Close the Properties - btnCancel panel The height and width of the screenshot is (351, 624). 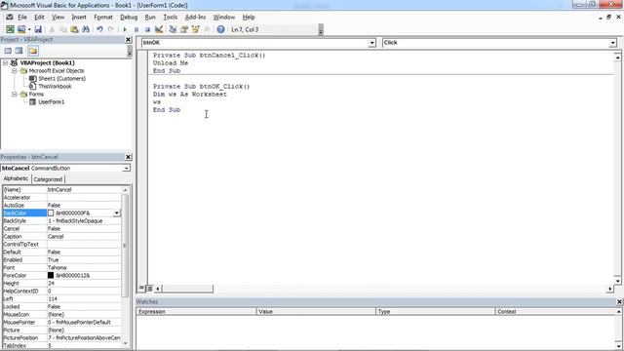(128, 157)
